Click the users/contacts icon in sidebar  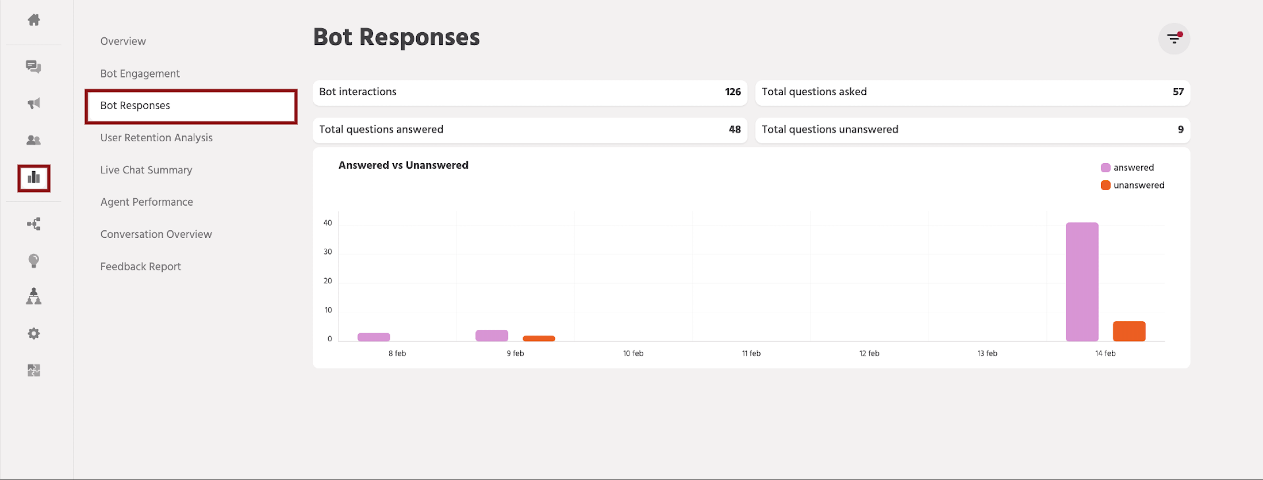(33, 140)
